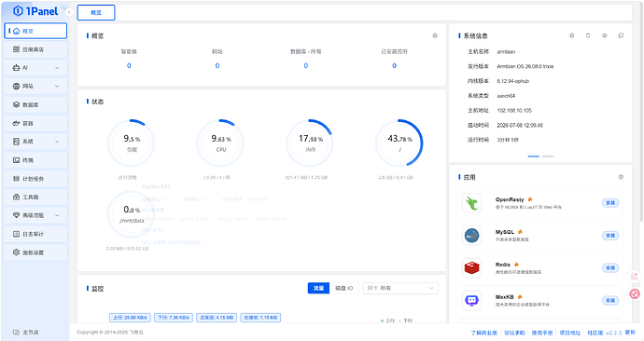Toggle the 下行 chart legend item
644x341 pixels.
pos(405,321)
